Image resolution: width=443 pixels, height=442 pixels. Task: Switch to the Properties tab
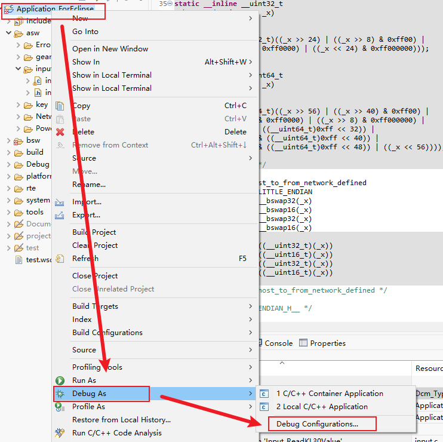pyautogui.click(x=322, y=343)
